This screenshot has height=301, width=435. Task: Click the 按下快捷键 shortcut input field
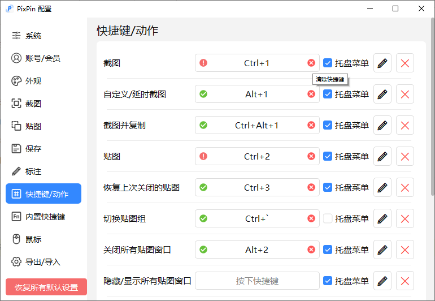click(x=257, y=281)
